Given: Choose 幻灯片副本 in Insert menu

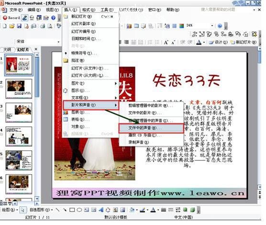Looking at the screenshot, I should tap(90, 24).
